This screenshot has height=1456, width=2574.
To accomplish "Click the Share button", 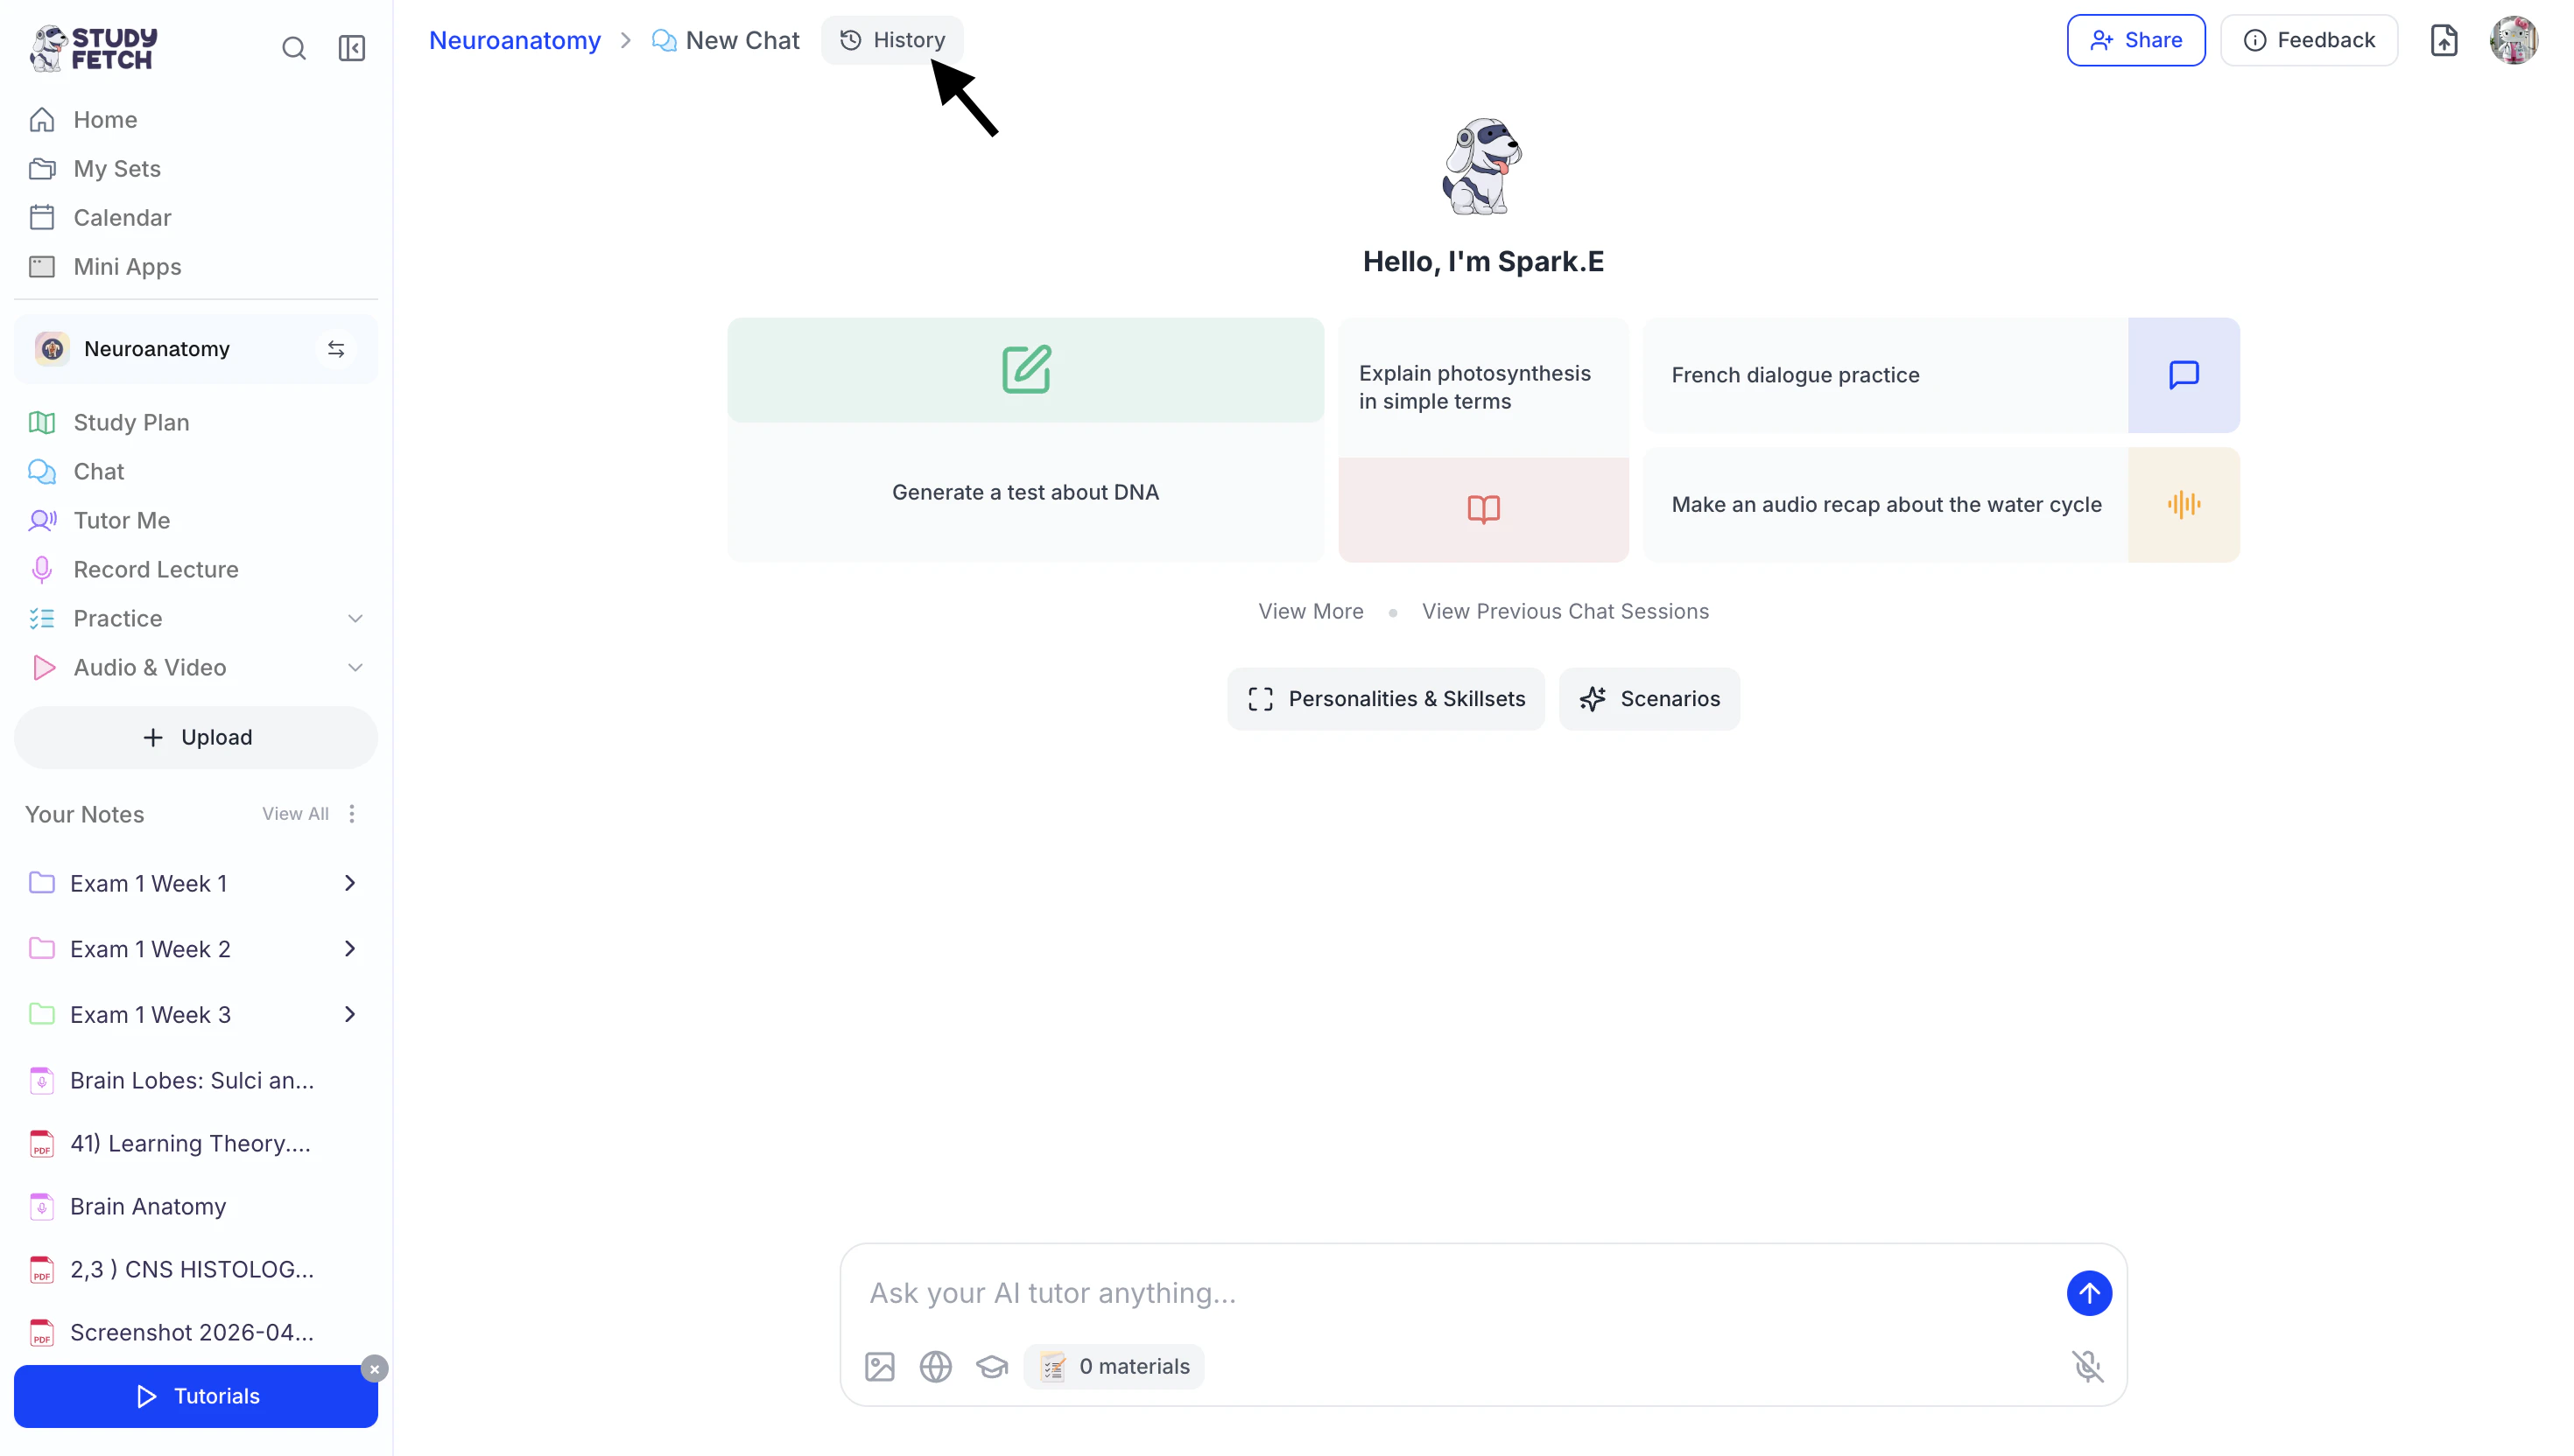I will (x=2134, y=40).
